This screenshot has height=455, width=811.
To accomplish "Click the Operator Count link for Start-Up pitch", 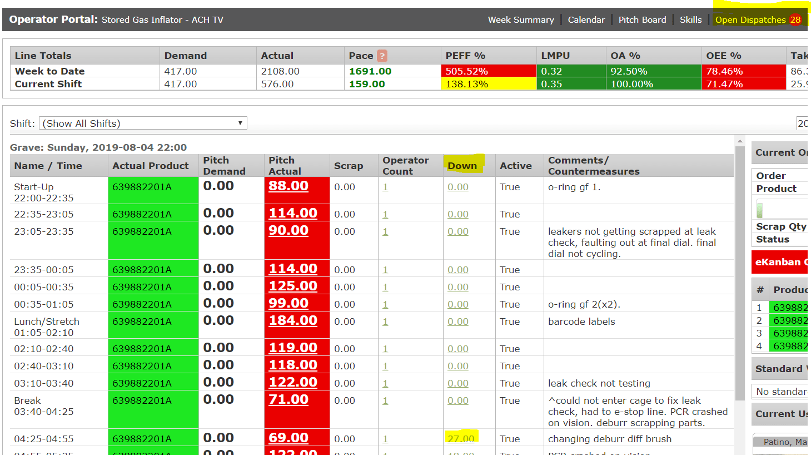I will tap(385, 187).
